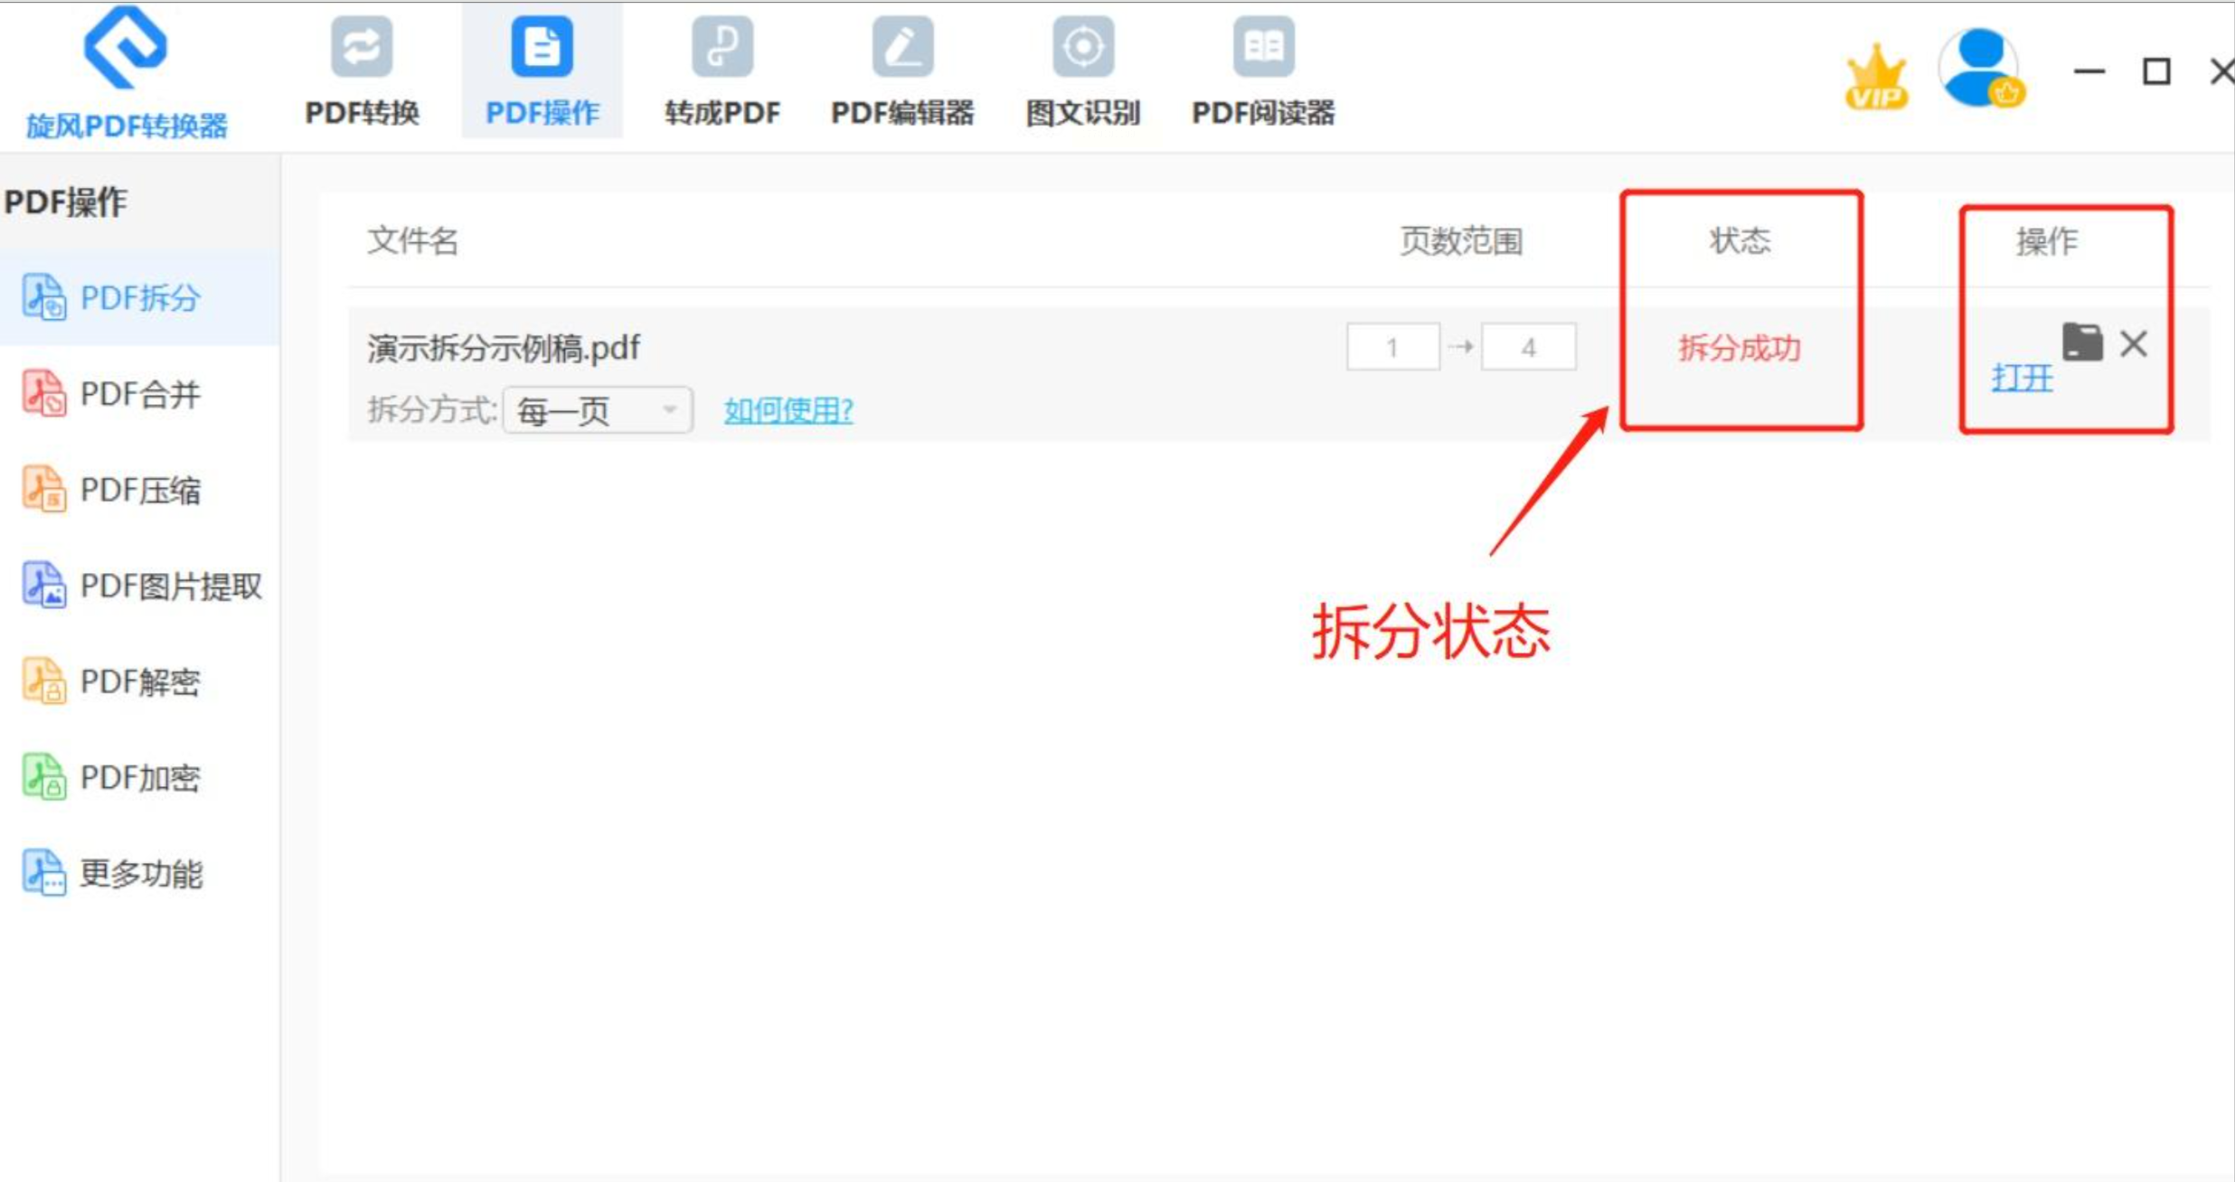Click the end page field showing 4
Image resolution: width=2235 pixels, height=1182 pixels.
(x=1528, y=347)
